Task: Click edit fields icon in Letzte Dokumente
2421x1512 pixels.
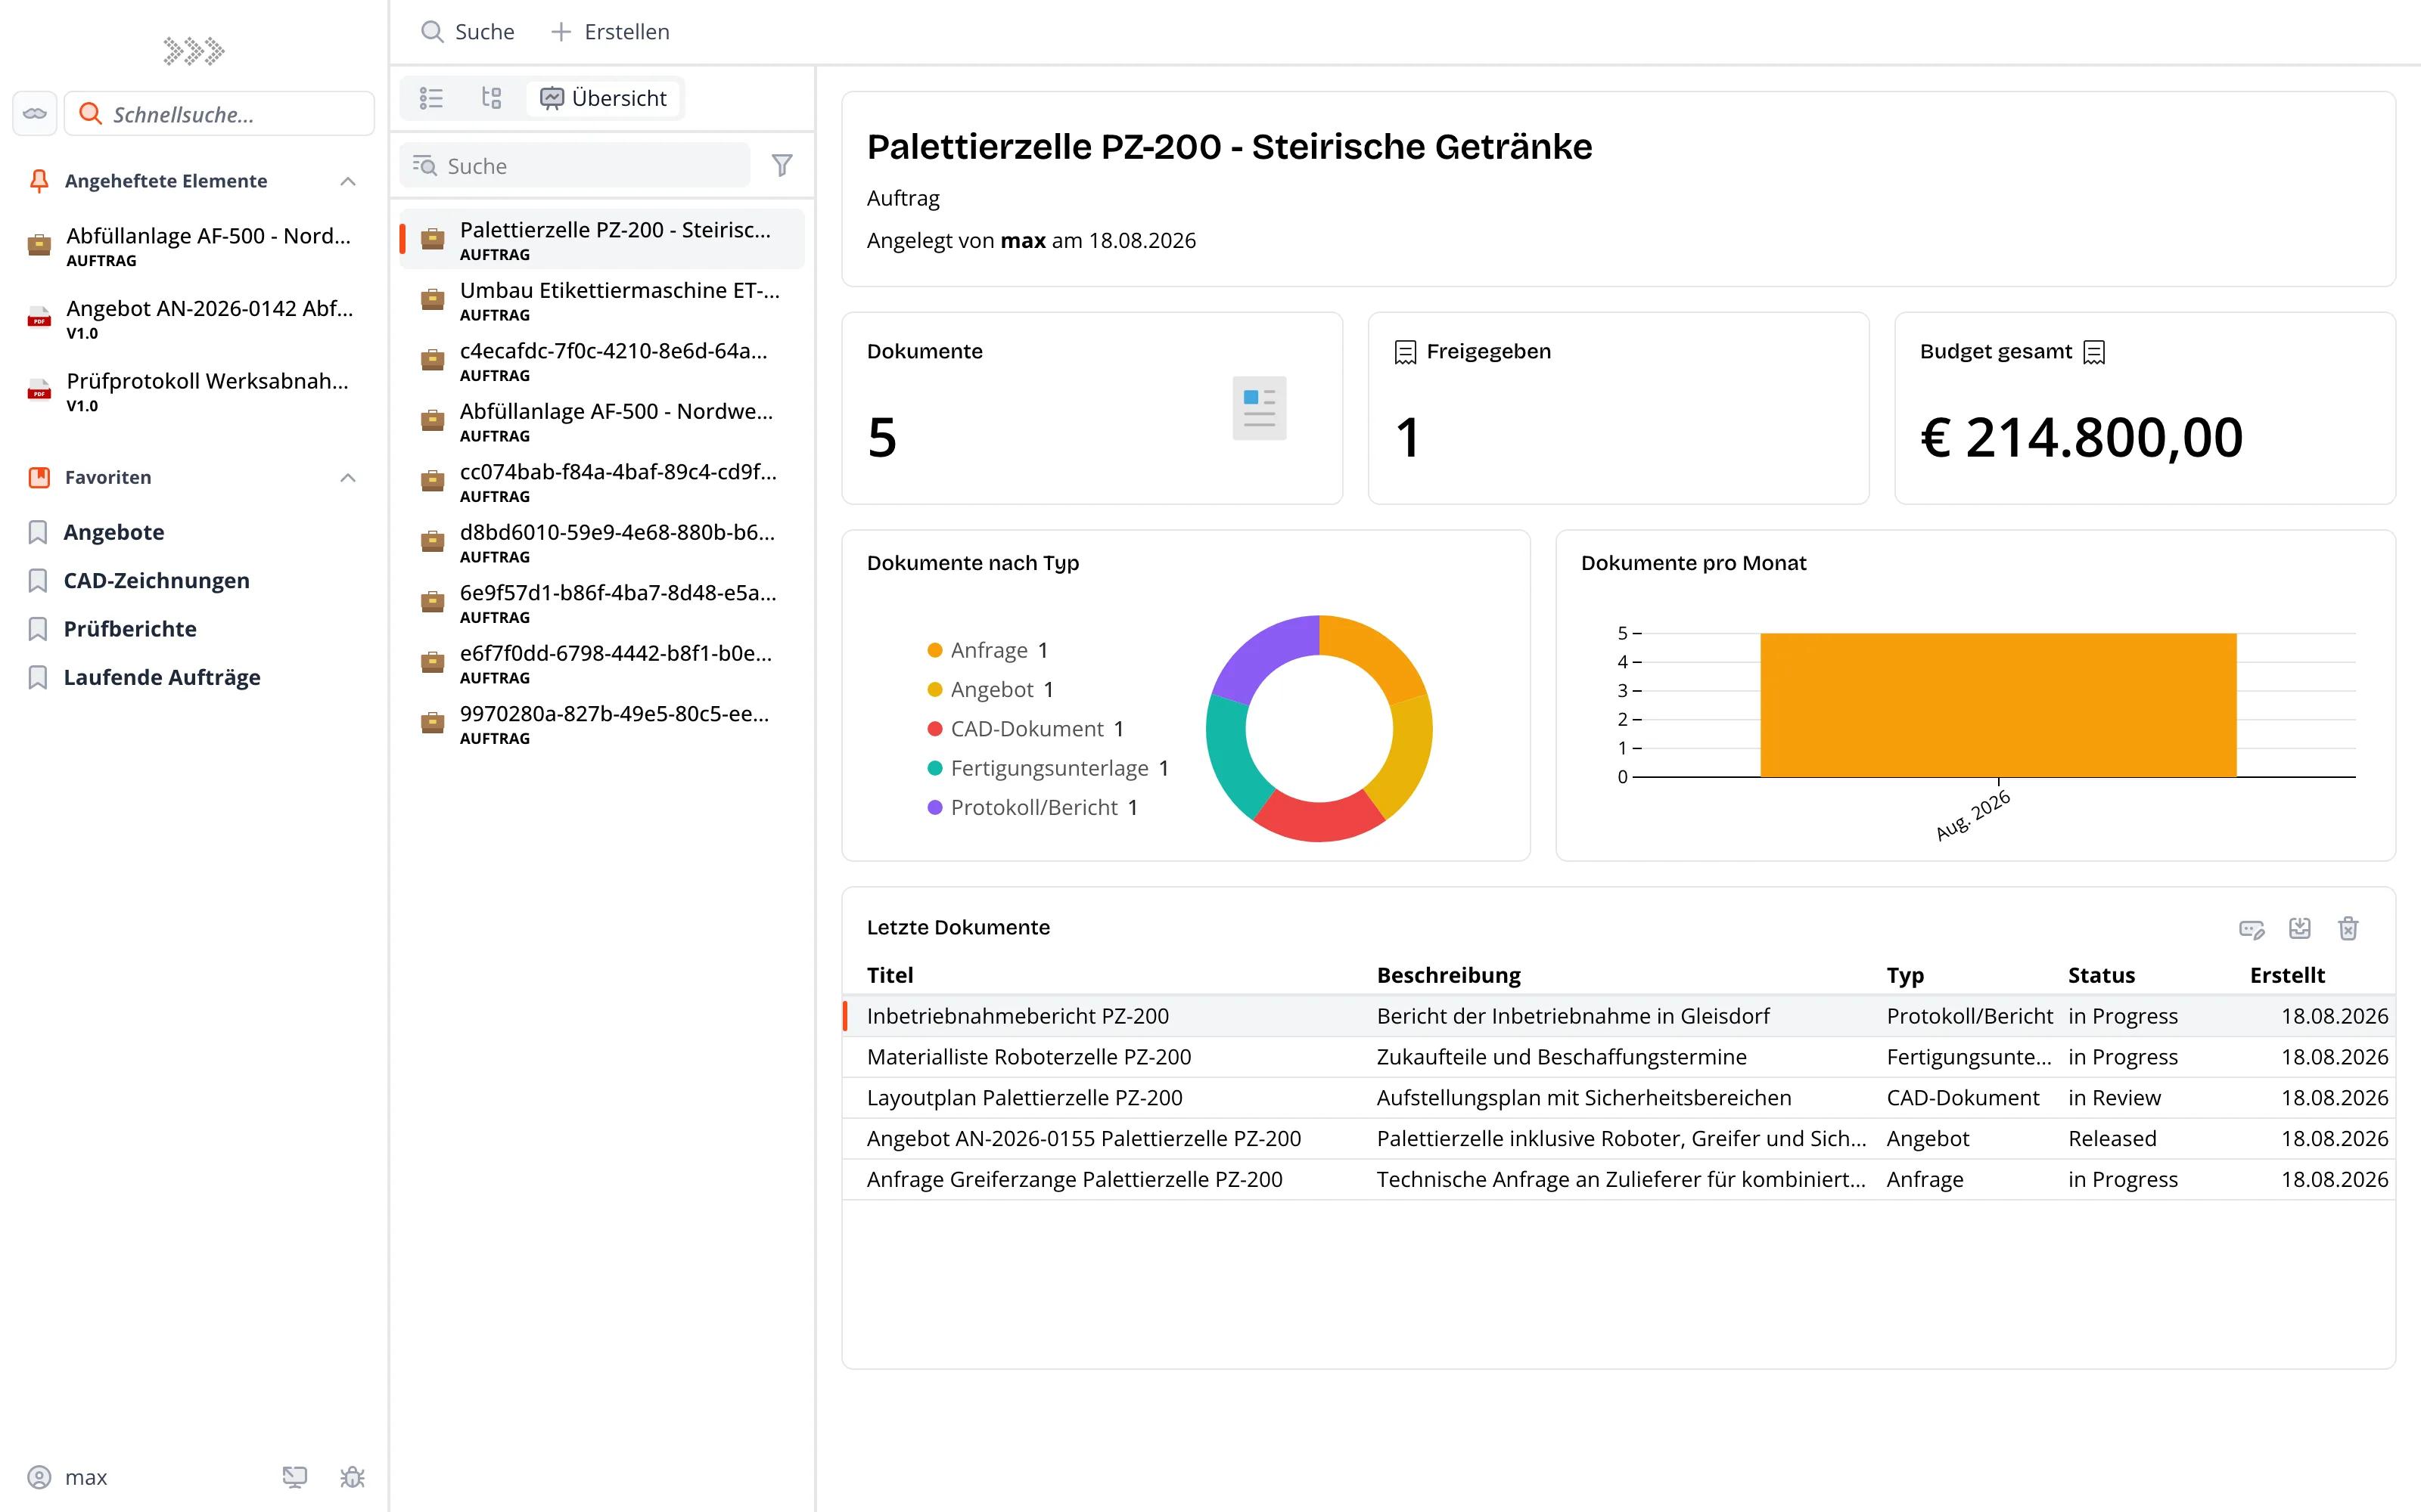Action: (x=2252, y=929)
